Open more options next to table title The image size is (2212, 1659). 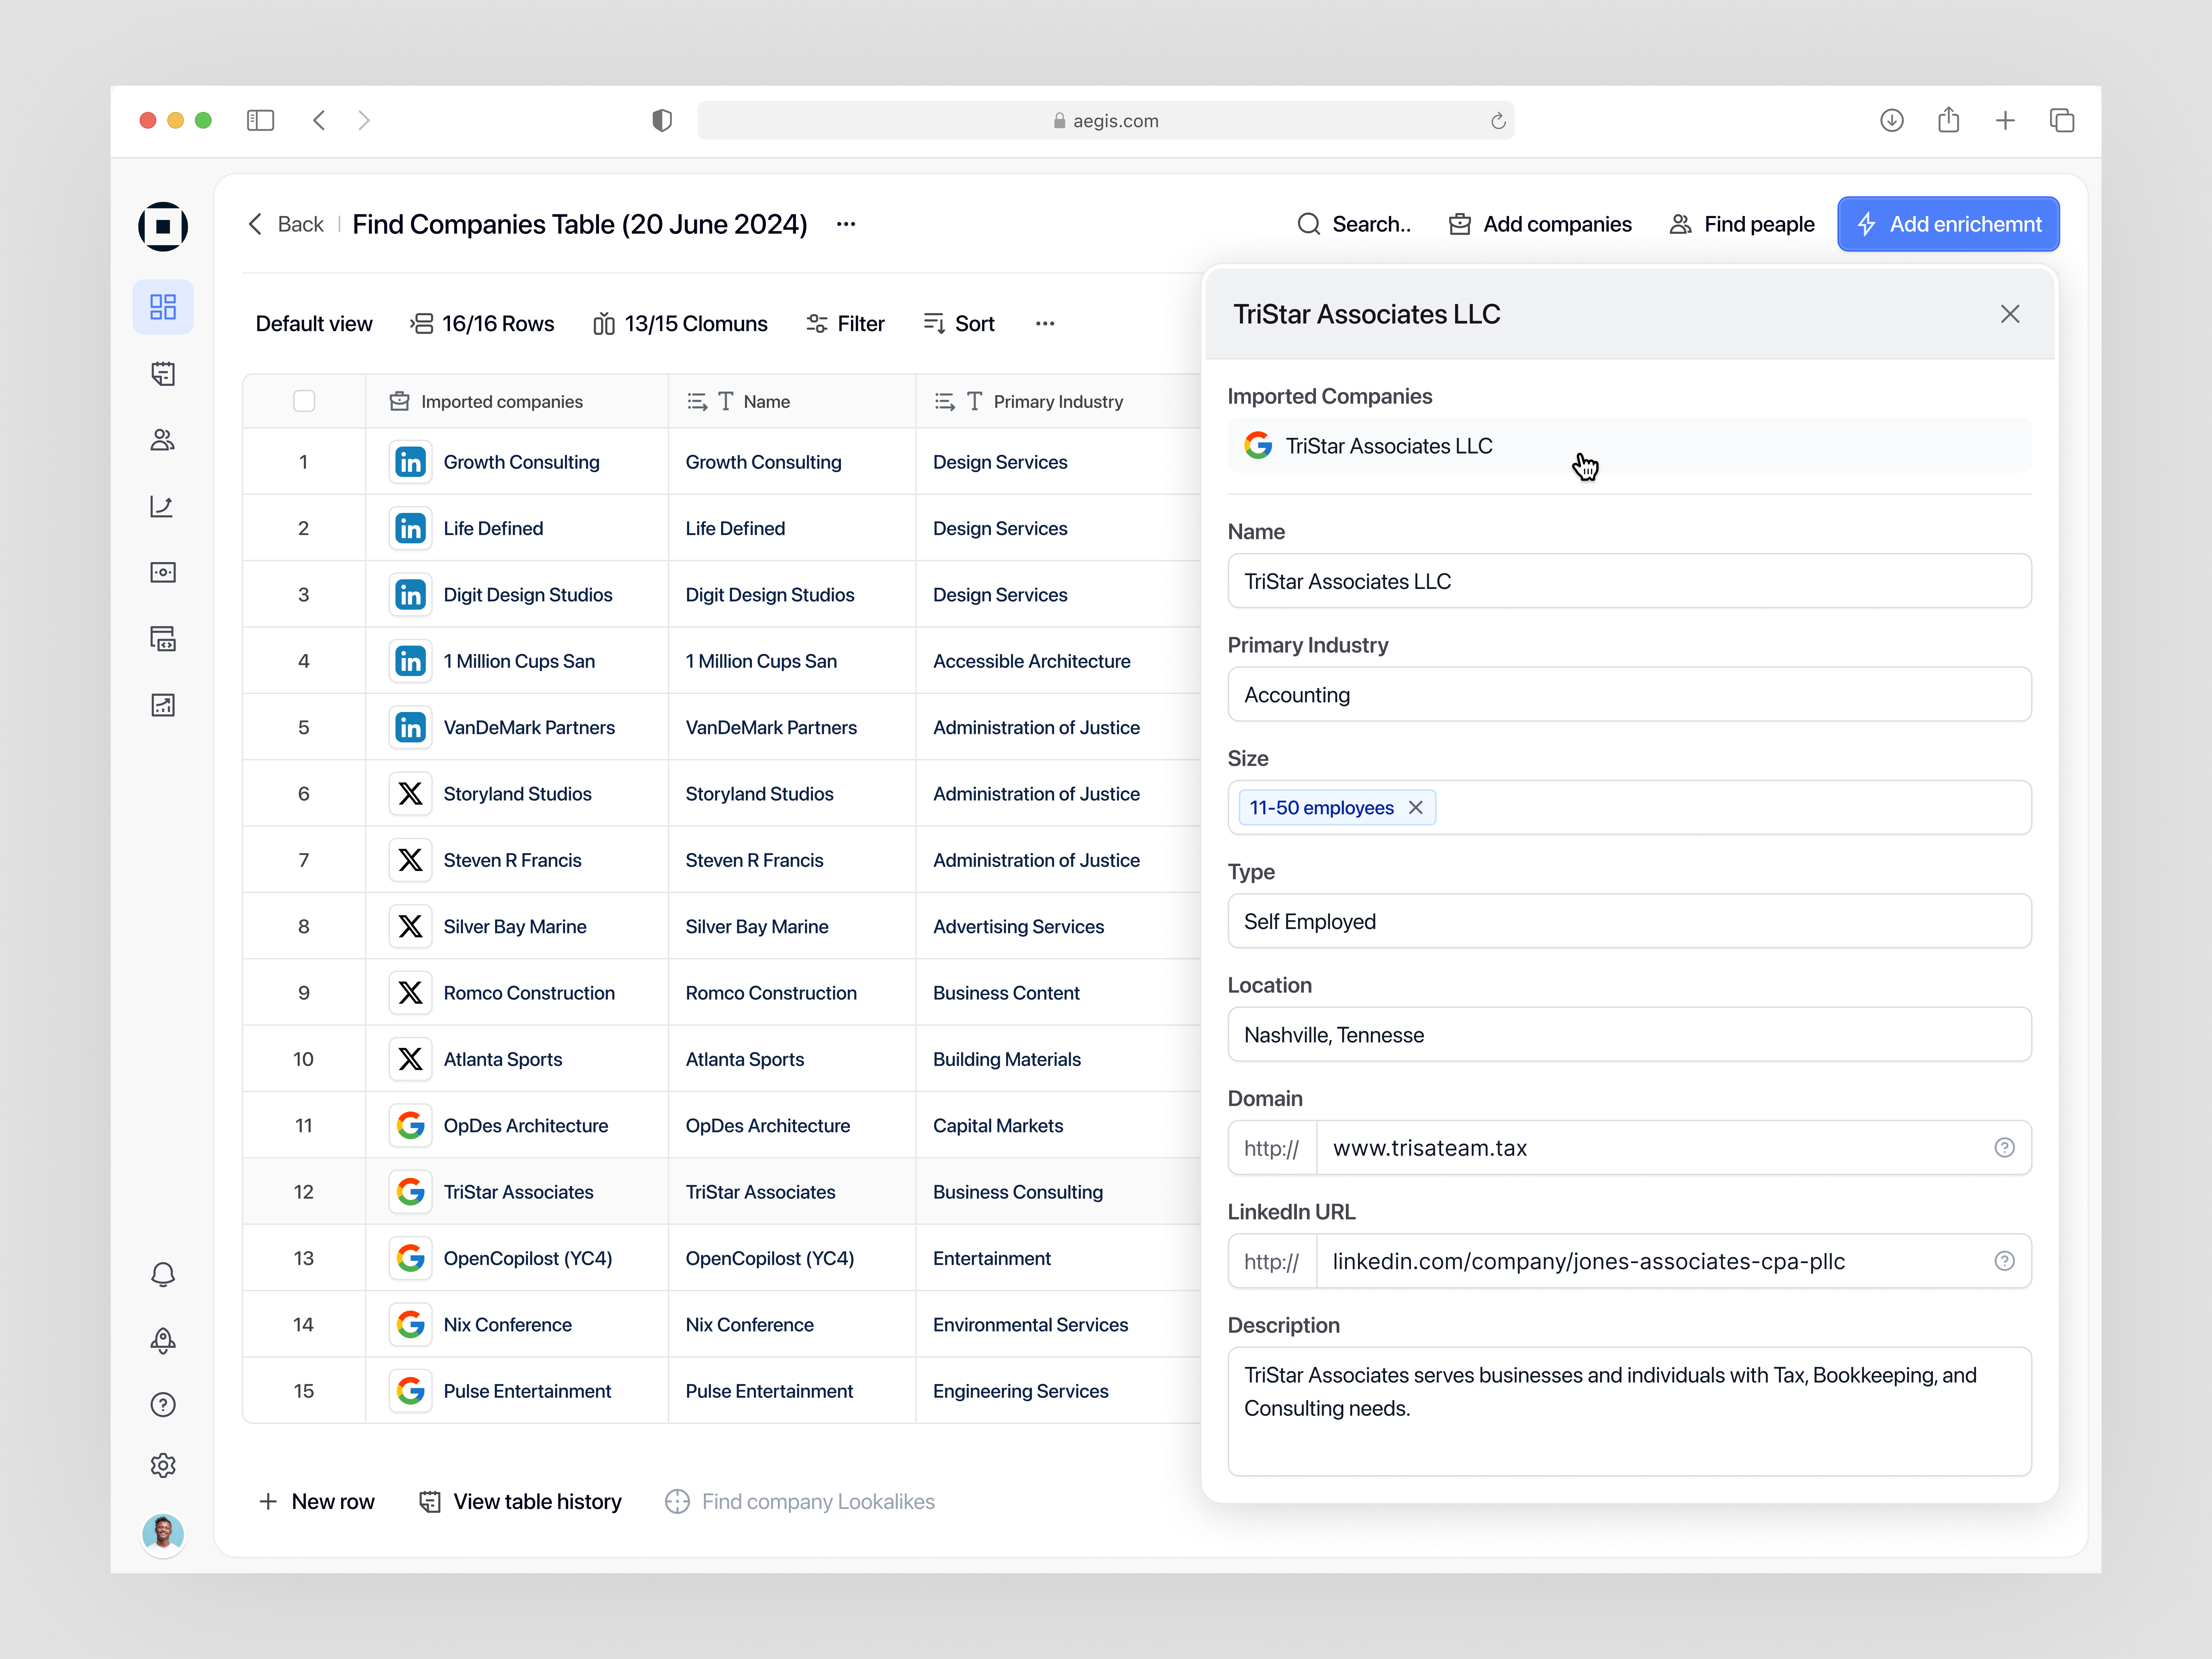846,224
